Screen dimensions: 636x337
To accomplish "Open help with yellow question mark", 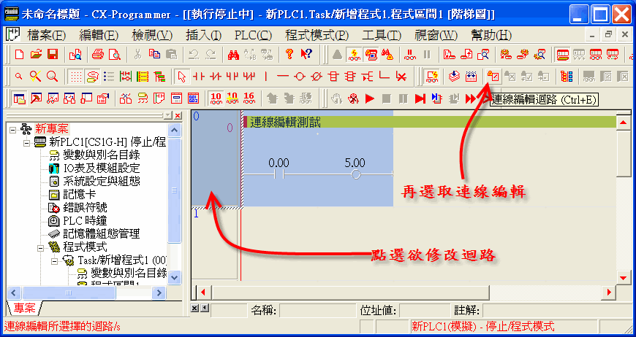I will [x=289, y=54].
